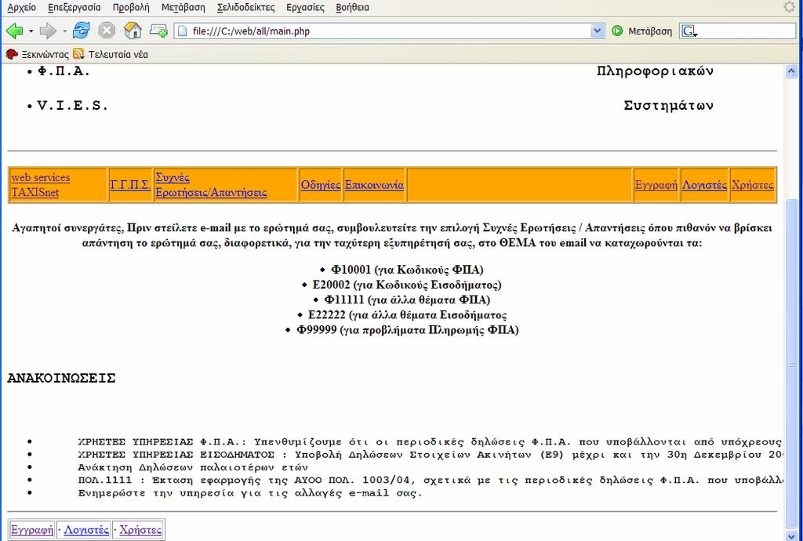Reload the page with the Refresh icon
Viewport: 803px width, 541px height.
tap(81, 31)
